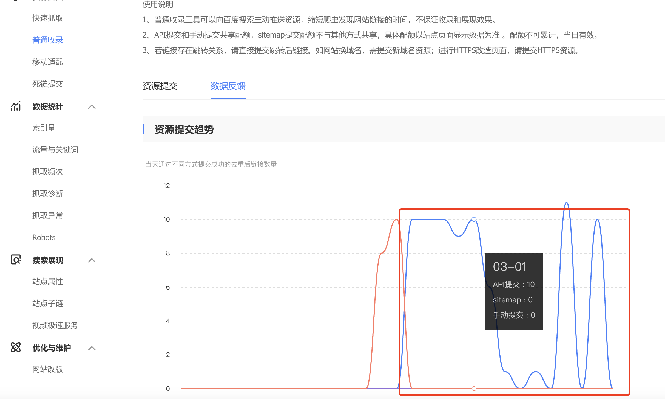Collapse the 数据统计 section chevron
Viewport: 665px width, 399px height.
[92, 107]
